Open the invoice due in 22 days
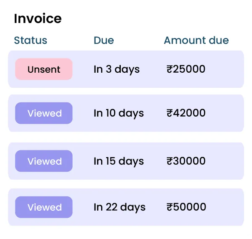The height and width of the screenshot is (239, 252). 120,207
